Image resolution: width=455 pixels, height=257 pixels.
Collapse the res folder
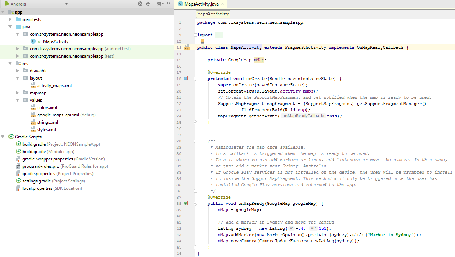click(x=10, y=64)
